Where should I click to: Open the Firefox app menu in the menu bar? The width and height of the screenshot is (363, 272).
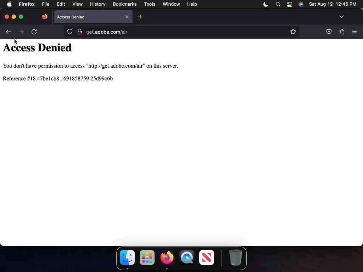(x=27, y=4)
